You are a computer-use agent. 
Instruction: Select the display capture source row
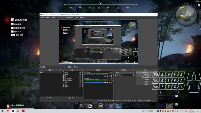[73, 80]
